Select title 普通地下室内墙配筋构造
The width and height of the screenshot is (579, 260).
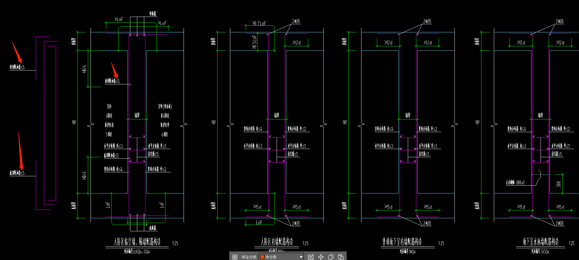[402, 242]
